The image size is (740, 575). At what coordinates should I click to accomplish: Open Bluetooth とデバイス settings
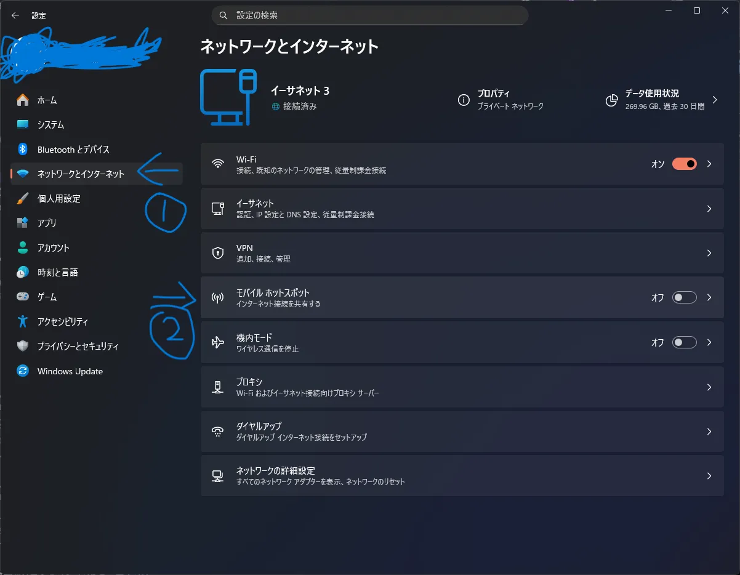tap(25, 149)
